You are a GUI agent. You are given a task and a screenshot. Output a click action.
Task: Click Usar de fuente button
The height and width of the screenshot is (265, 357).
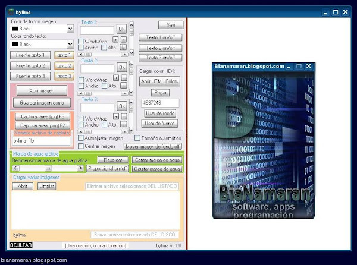tap(159, 124)
